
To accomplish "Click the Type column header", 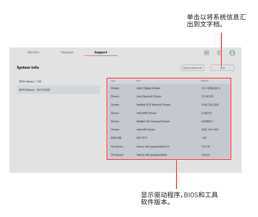I will click(113, 81).
